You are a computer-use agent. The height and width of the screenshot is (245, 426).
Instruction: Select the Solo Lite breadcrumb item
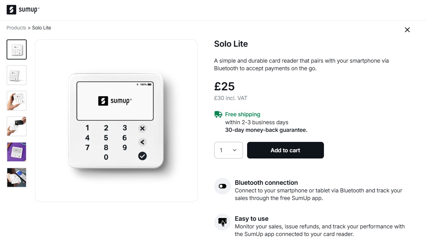(41, 28)
